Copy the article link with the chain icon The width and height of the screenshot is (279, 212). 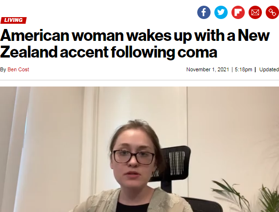coord(272,12)
